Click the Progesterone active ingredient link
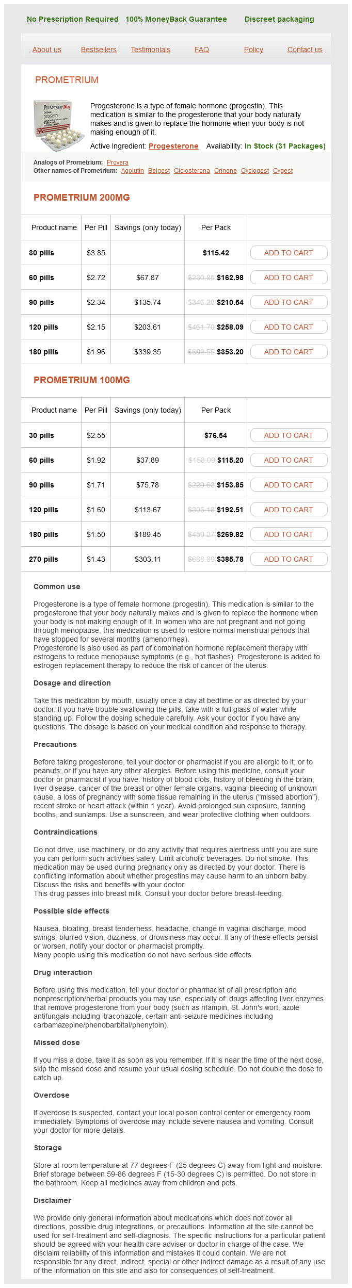Screen dimensions: 352x1288 pos(173,146)
